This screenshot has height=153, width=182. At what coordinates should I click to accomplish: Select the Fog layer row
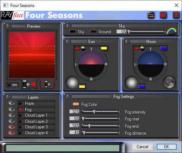pyautogui.click(x=36, y=109)
